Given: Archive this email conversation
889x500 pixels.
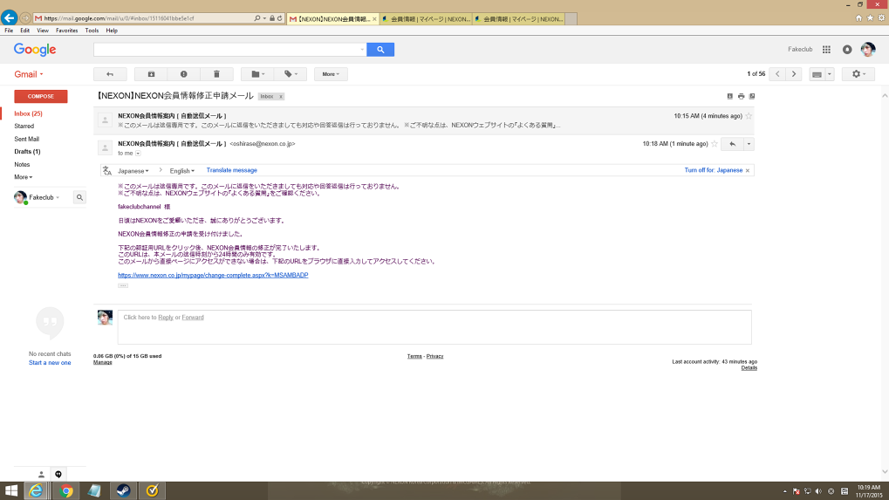Looking at the screenshot, I should tap(151, 74).
